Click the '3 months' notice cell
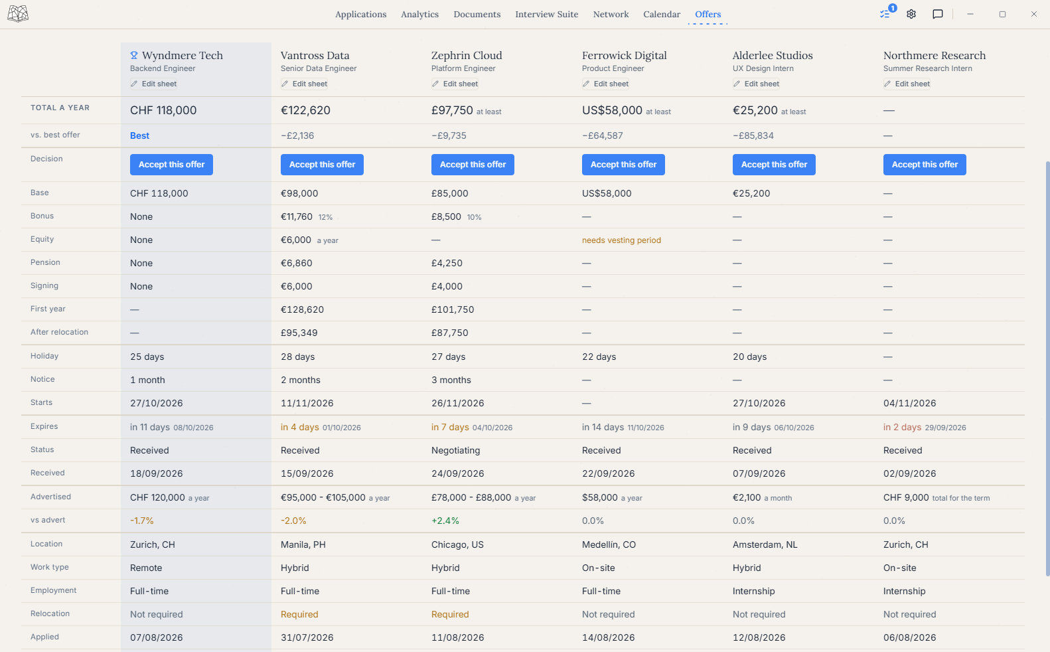1050x652 pixels. (451, 380)
